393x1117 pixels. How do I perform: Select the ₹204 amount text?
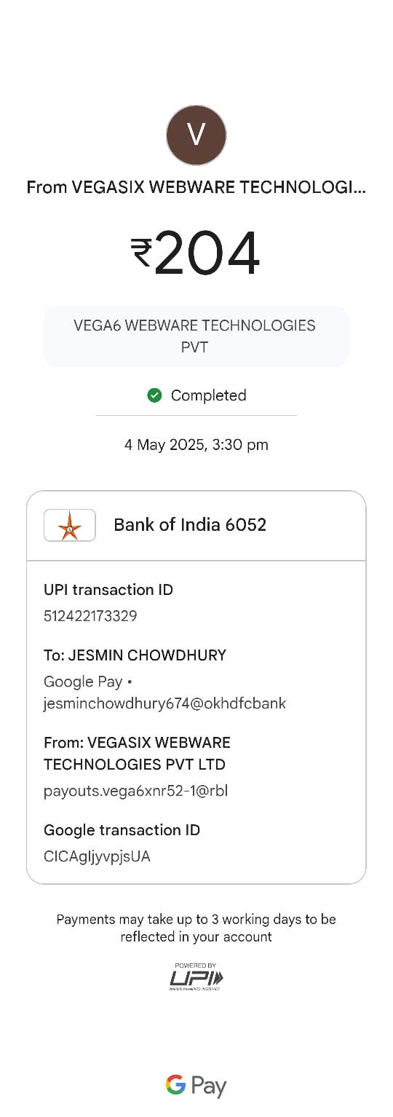click(196, 253)
